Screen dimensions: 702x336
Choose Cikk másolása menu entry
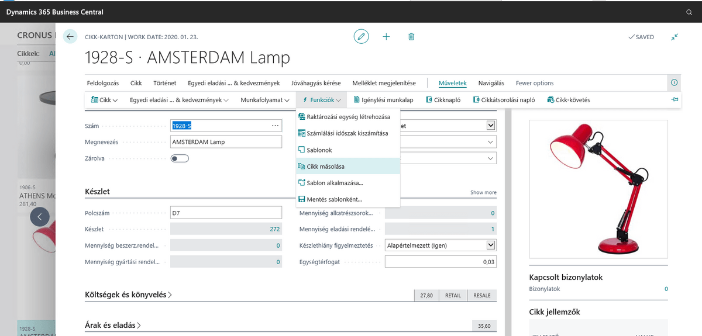click(x=348, y=167)
